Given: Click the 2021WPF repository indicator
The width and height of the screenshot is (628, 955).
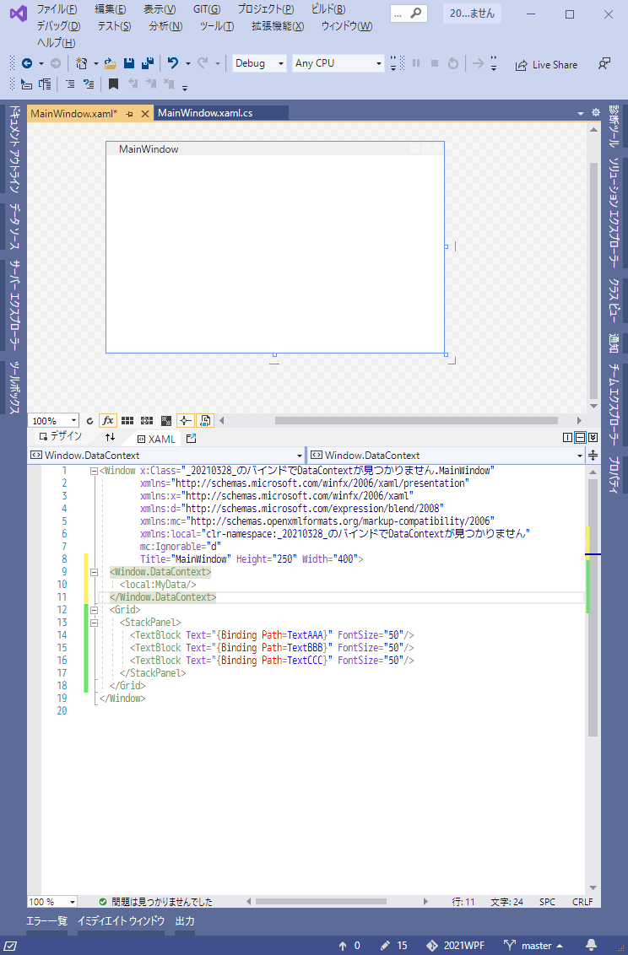Looking at the screenshot, I should click(456, 945).
